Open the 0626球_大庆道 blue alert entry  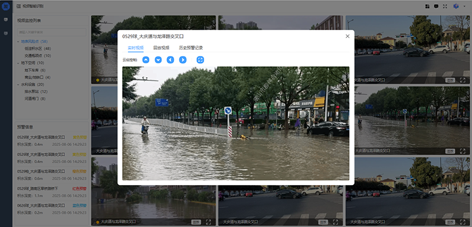(52, 209)
